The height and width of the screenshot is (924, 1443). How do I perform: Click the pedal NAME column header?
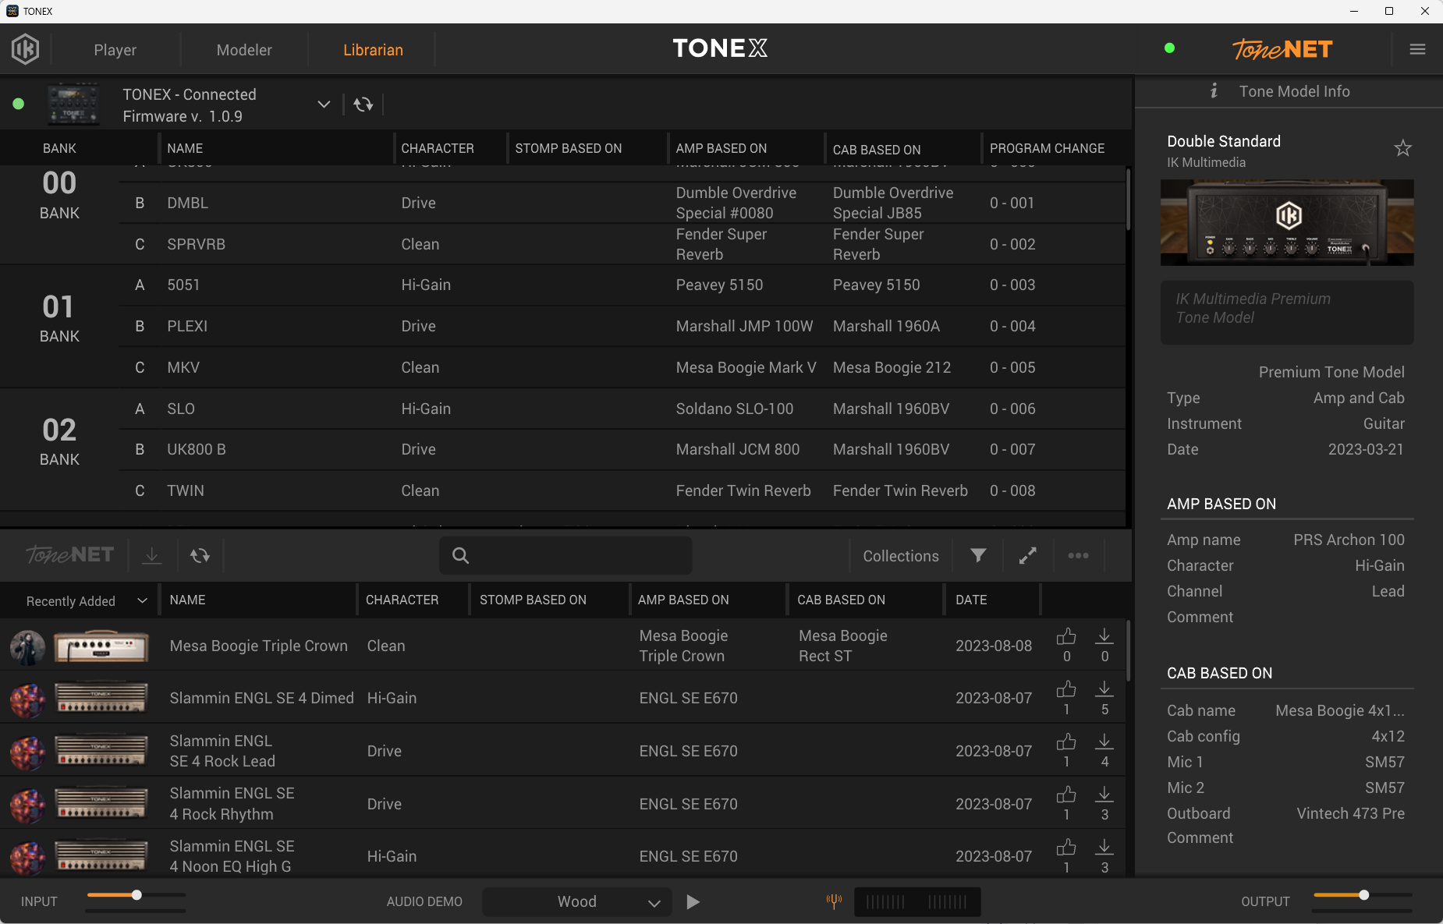[185, 148]
